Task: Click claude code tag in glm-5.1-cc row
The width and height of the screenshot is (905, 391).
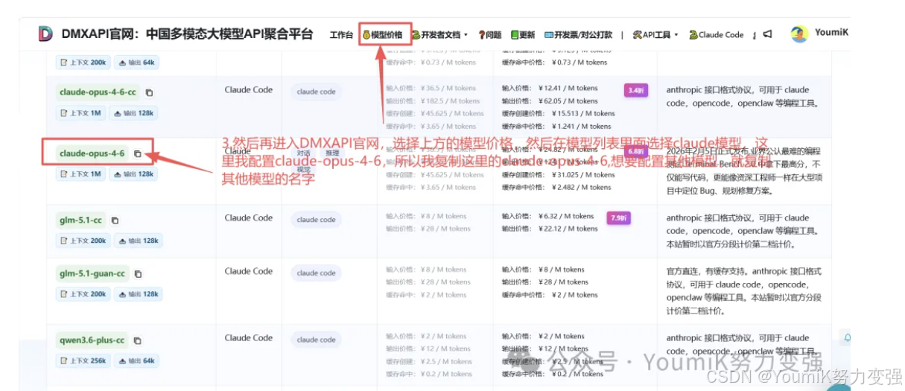Action: [316, 220]
